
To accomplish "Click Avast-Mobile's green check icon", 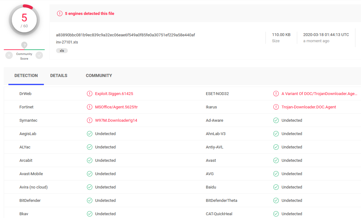I will (x=90, y=174).
